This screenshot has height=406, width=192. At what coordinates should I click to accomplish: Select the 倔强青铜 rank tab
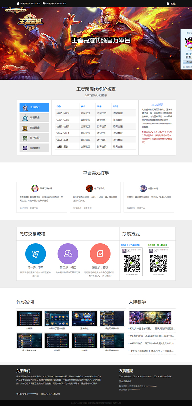34,148
